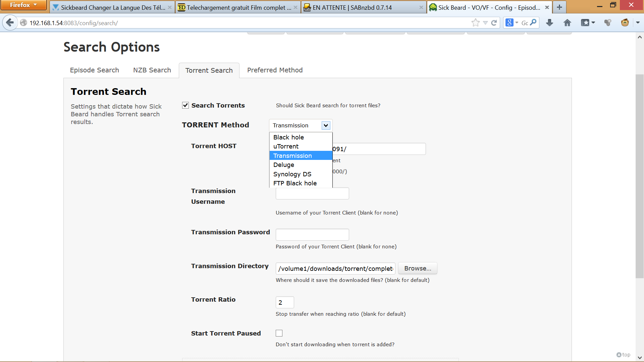Go to the browser home page icon

click(567, 23)
